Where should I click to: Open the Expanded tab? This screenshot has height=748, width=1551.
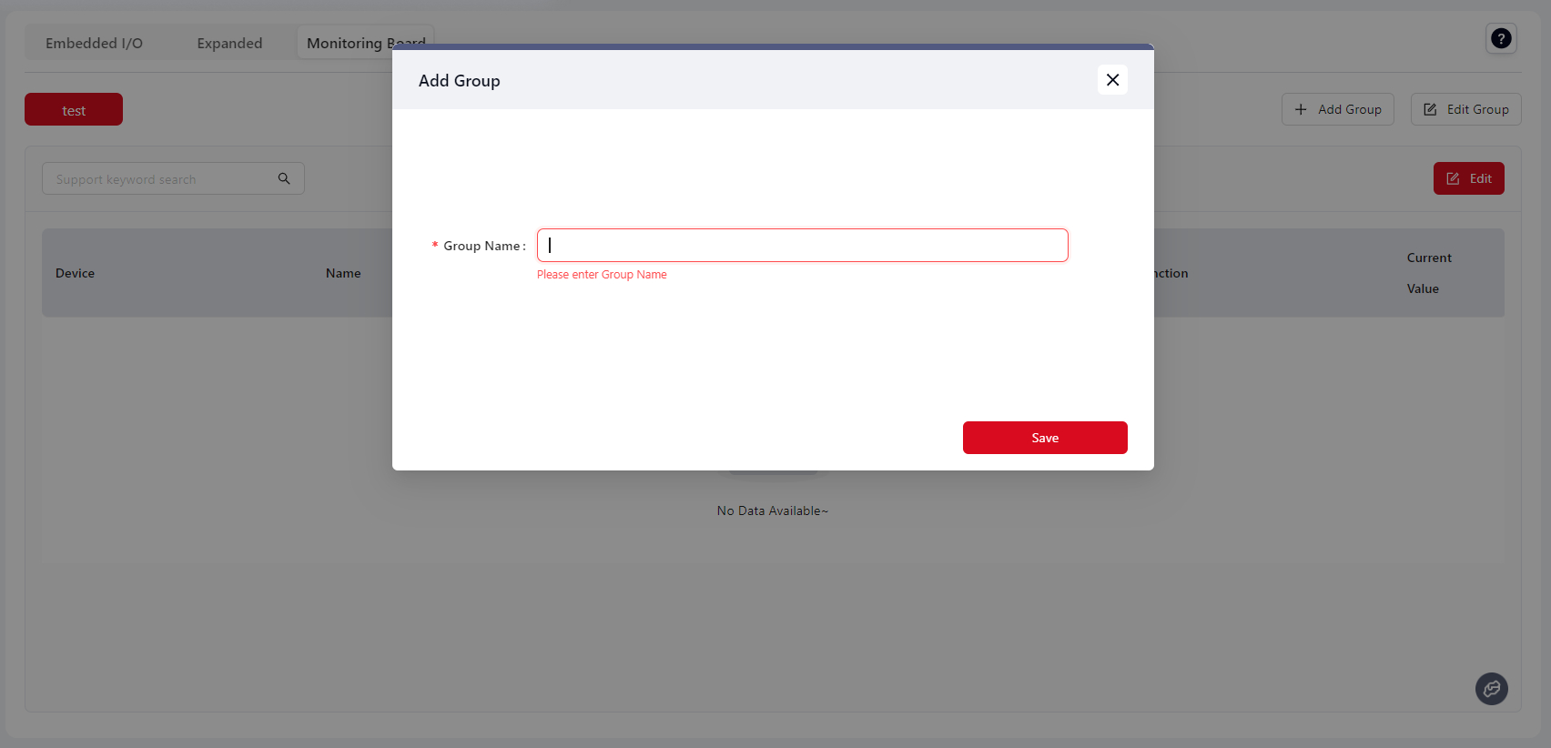coord(229,43)
